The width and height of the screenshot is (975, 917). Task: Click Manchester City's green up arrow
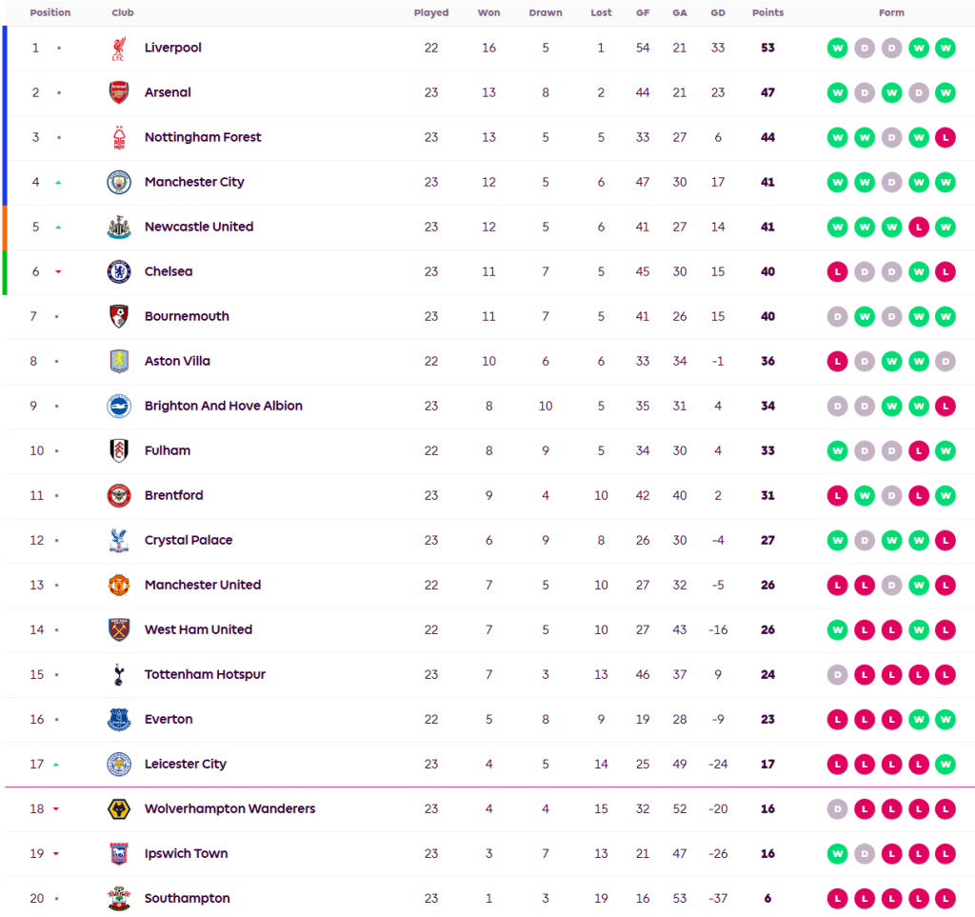coord(58,183)
